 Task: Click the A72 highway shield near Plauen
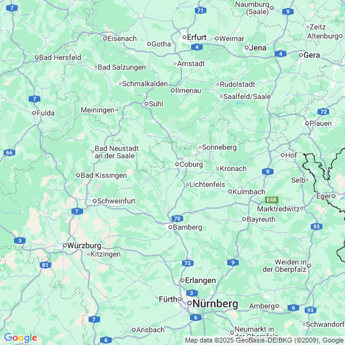[x=324, y=112]
